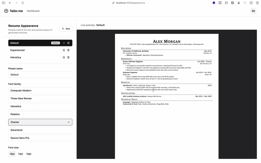Click the Font family label

pyautogui.click(x=15, y=84)
